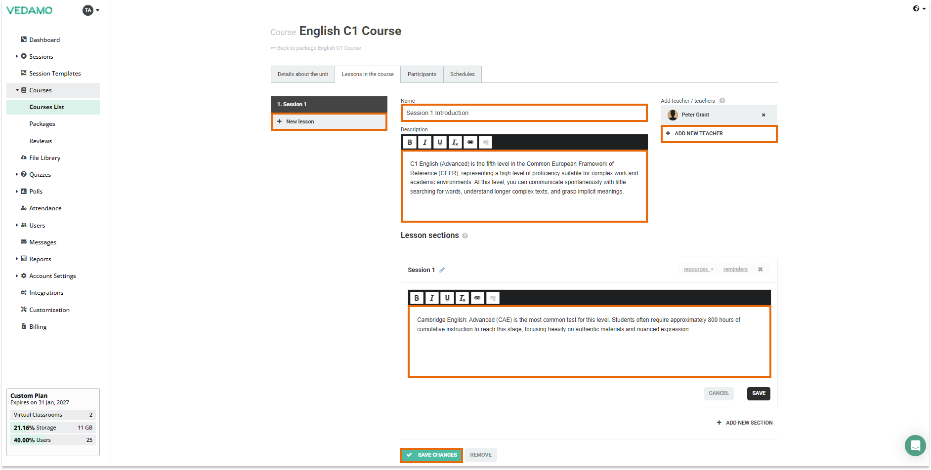Add a New lesson
This screenshot has height=470, width=931.
(x=329, y=121)
